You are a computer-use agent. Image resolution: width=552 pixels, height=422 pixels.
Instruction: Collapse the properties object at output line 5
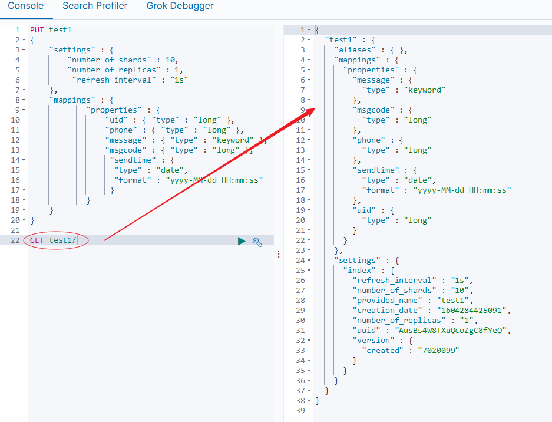[309, 70]
